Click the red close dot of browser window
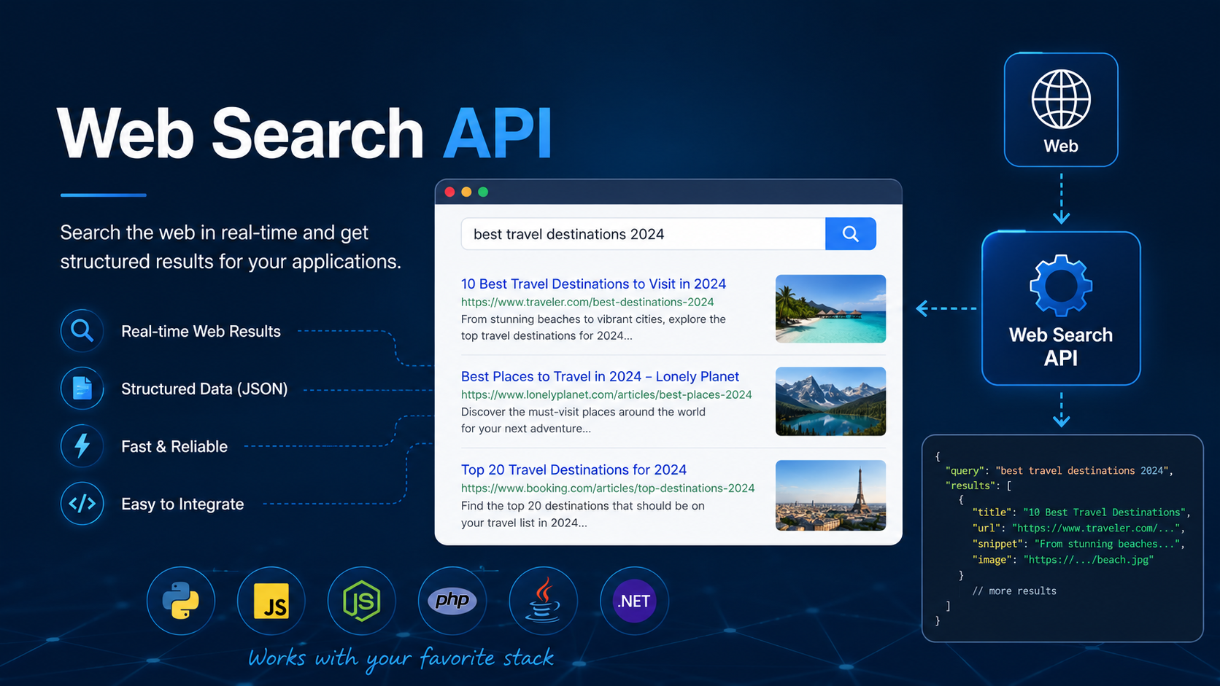This screenshot has width=1220, height=686. tap(450, 192)
